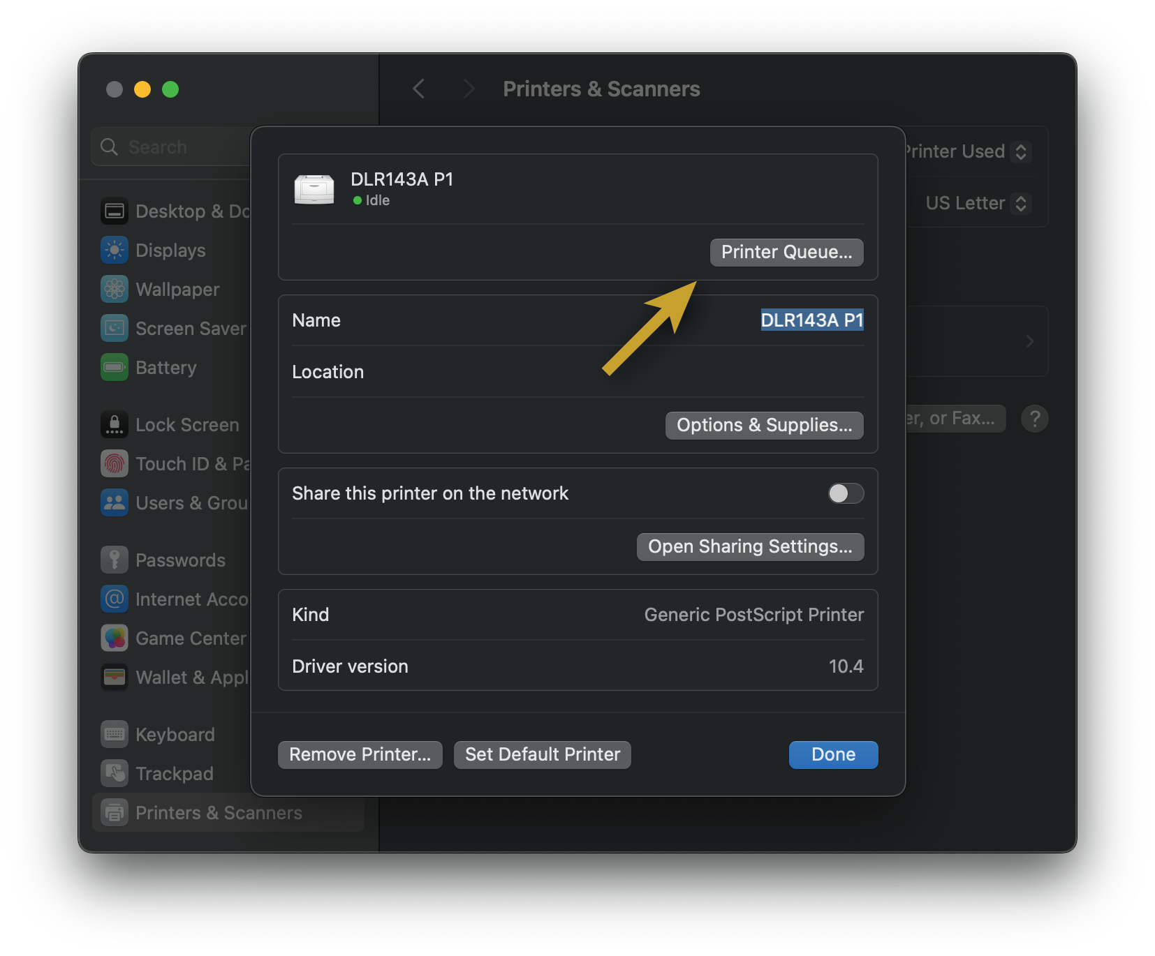
Task: Open the default printer dropdown
Action: 1020,152
